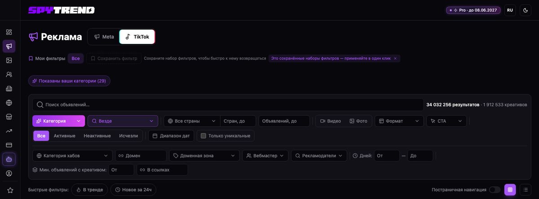Open the star favorites icon in sidebar

click(10, 190)
